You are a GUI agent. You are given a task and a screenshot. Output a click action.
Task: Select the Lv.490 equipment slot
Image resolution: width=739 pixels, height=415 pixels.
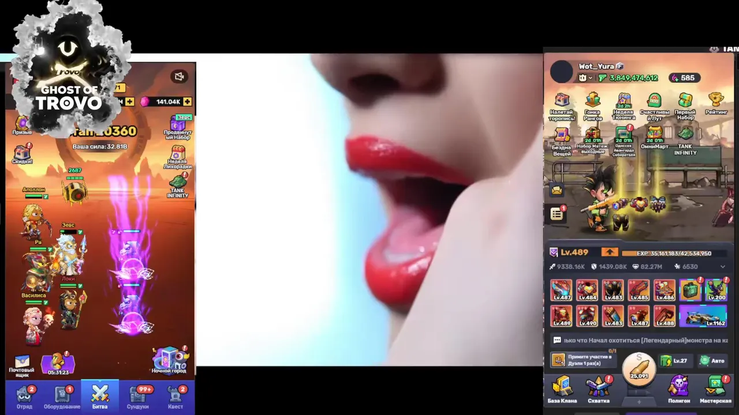click(587, 316)
